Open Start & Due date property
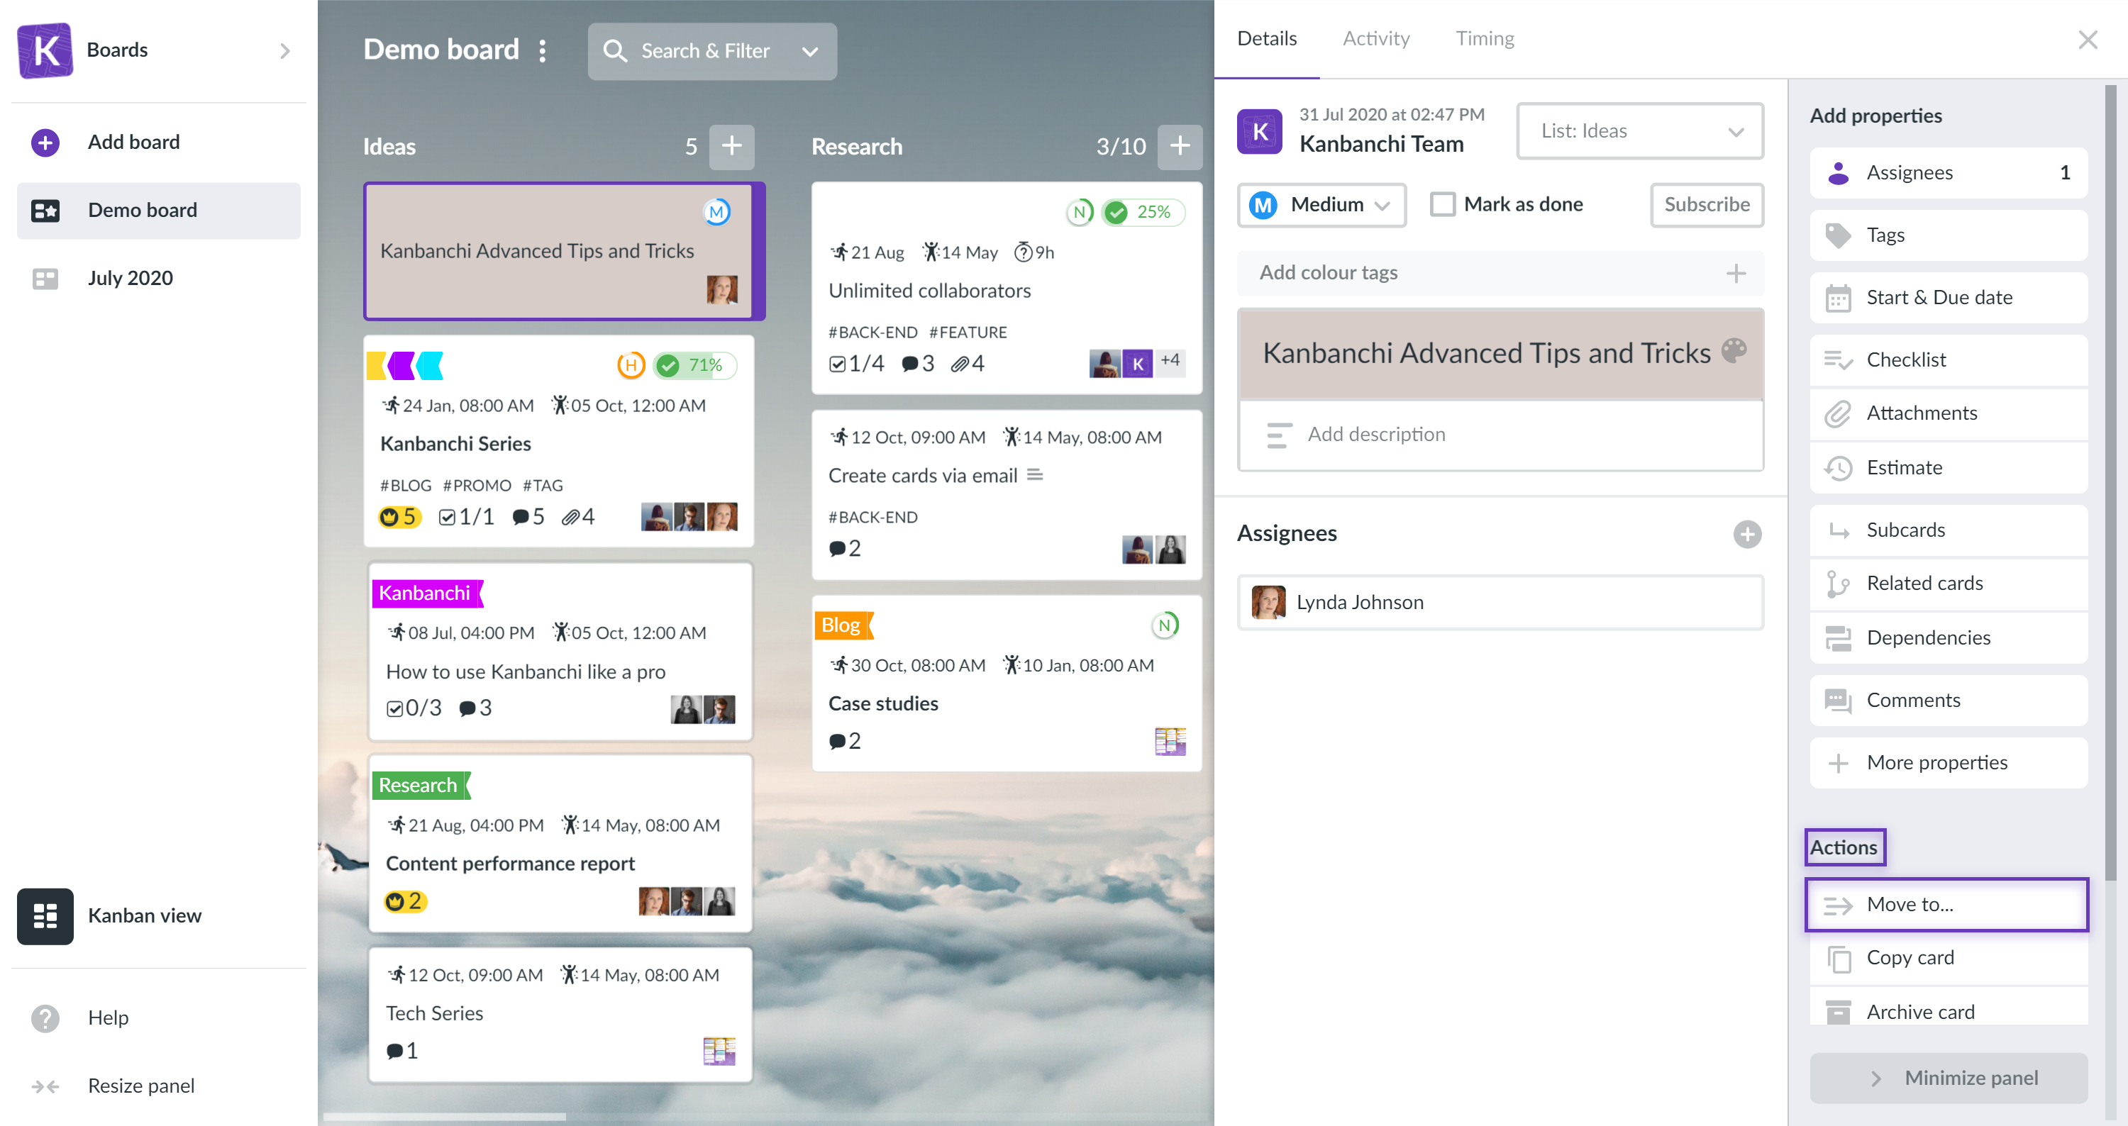2128x1126 pixels. [1948, 297]
